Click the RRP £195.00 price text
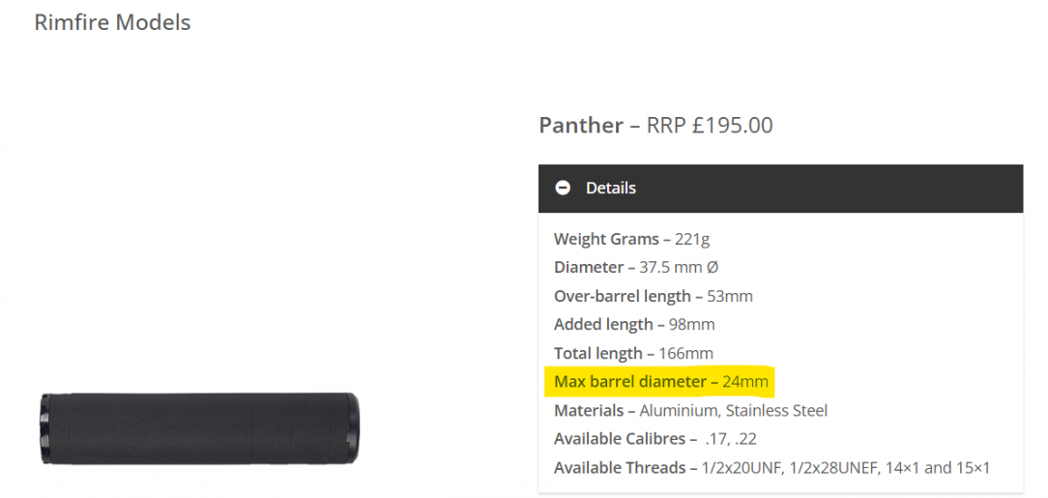 coord(710,125)
